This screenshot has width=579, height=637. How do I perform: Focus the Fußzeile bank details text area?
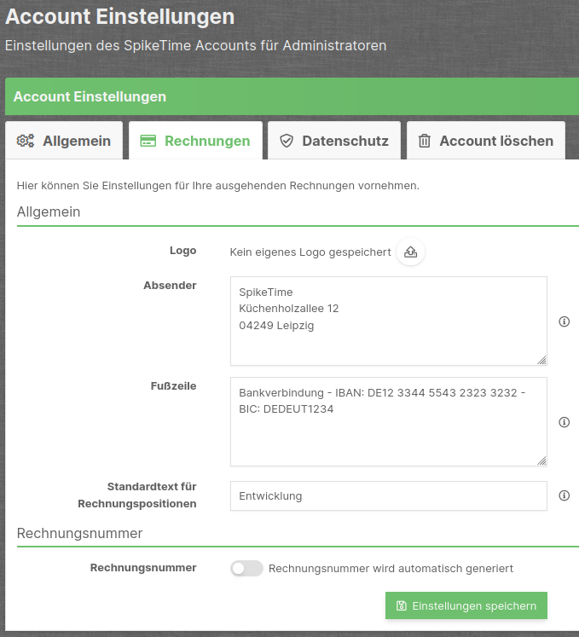[x=388, y=421]
